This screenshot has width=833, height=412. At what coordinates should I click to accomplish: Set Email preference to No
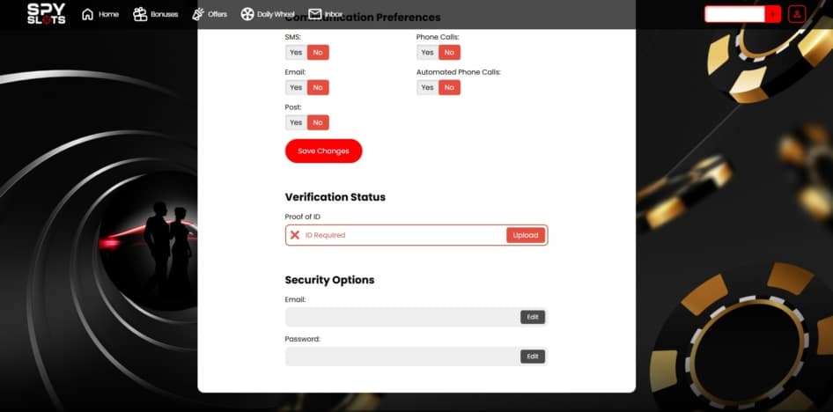pyautogui.click(x=318, y=88)
